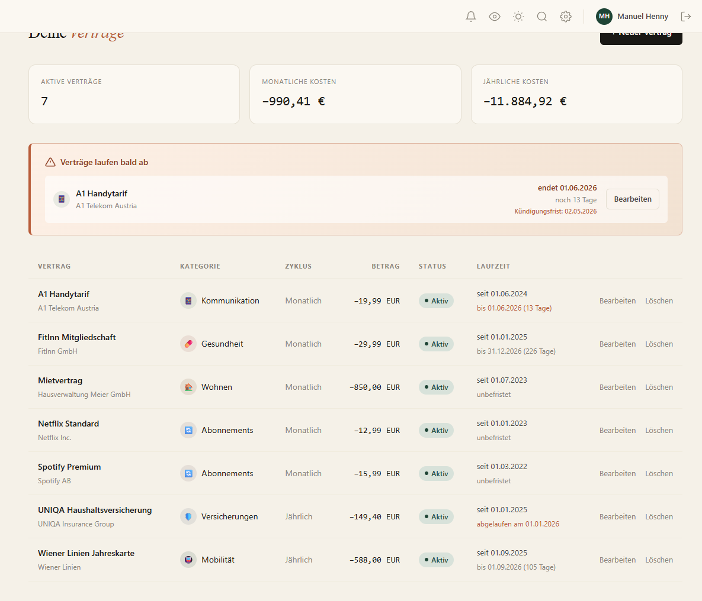Click the logout arrow icon

[685, 17]
